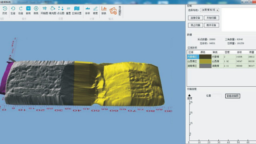Click the 查看剖面图 view section button

[x=233, y=96]
